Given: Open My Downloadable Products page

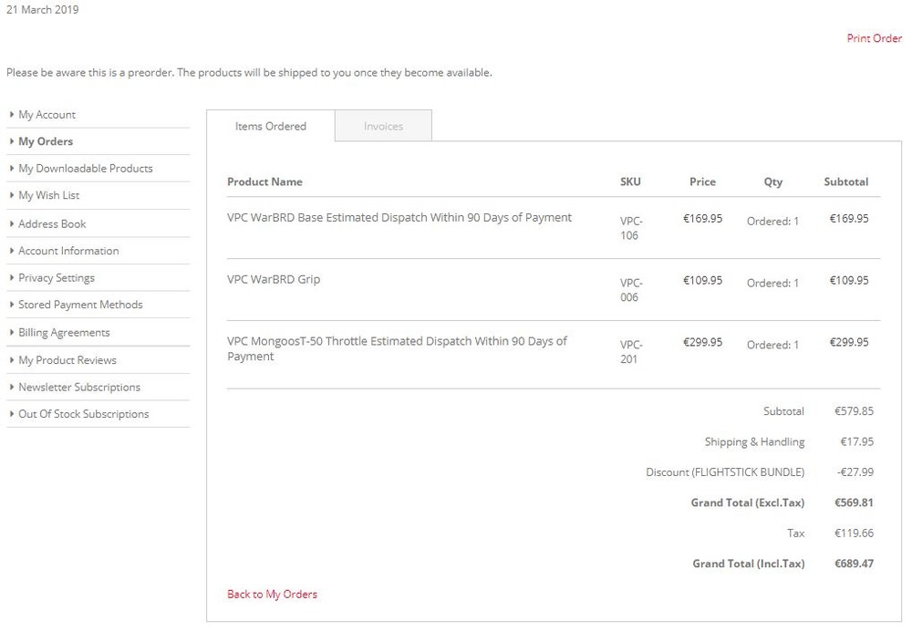Looking at the screenshot, I should (85, 169).
